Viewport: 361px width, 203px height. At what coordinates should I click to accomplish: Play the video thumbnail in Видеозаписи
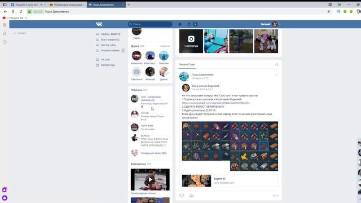click(150, 179)
